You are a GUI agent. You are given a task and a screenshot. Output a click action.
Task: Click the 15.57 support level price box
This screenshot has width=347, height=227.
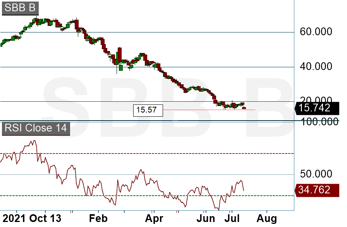click(148, 110)
